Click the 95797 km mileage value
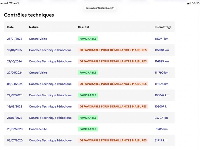The height and width of the screenshot is (150, 200). [x=161, y=118]
